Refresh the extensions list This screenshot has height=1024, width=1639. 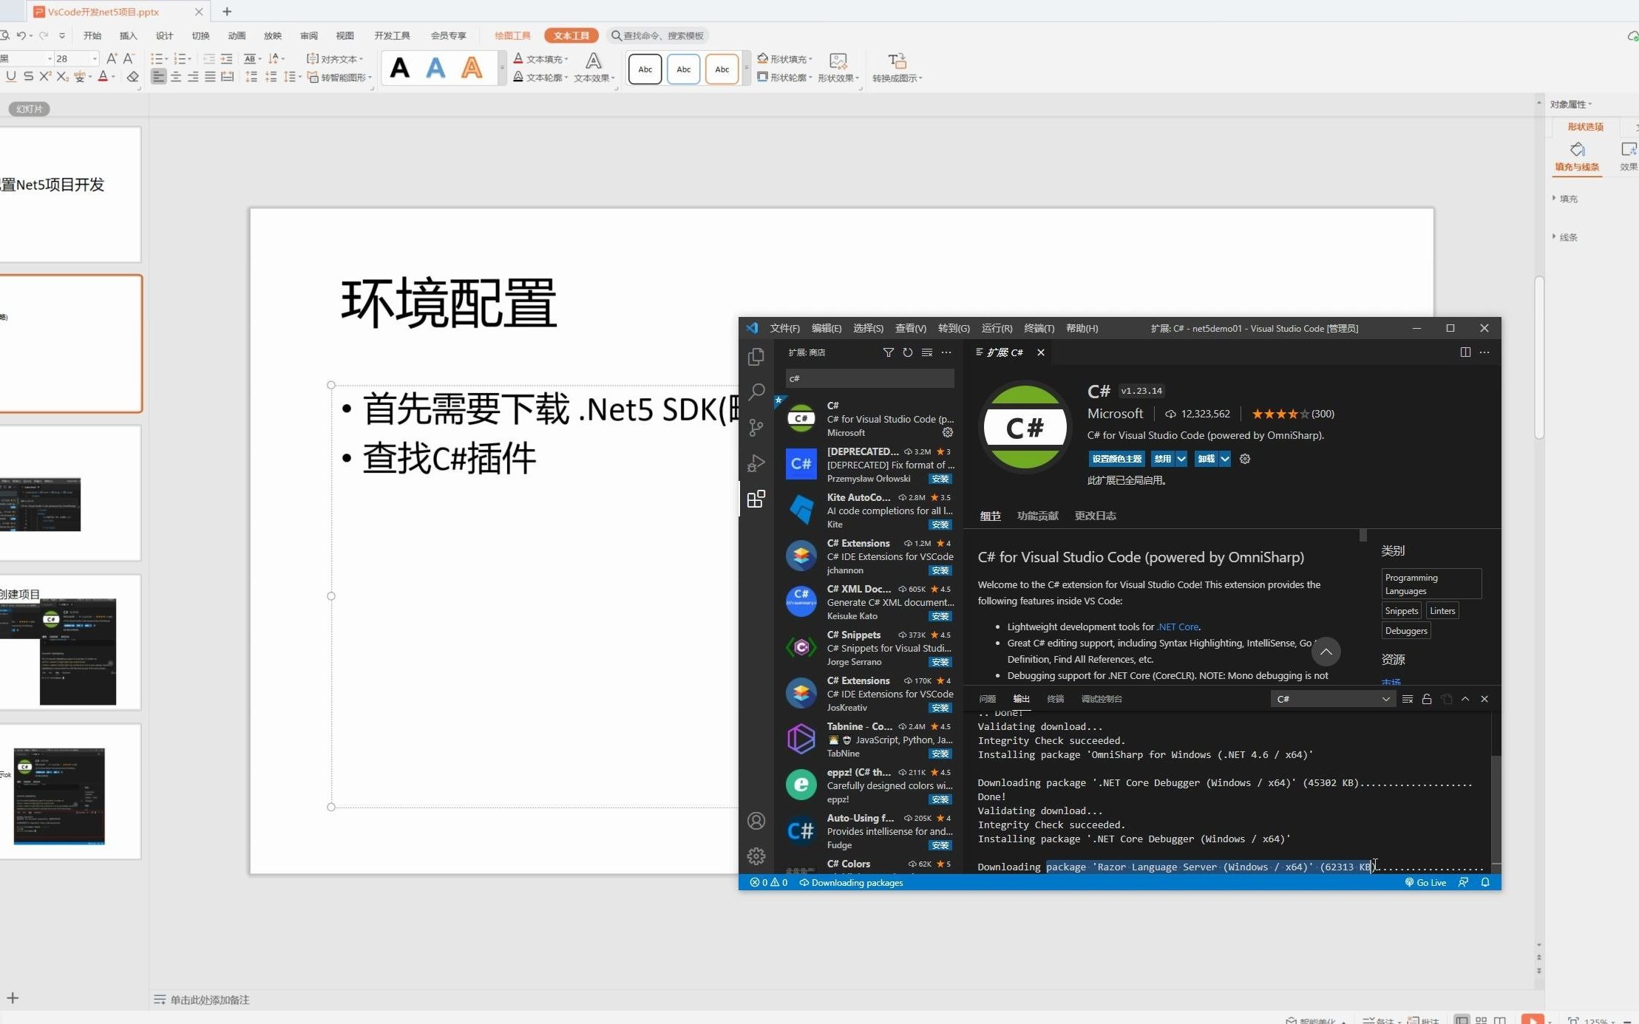pos(907,353)
